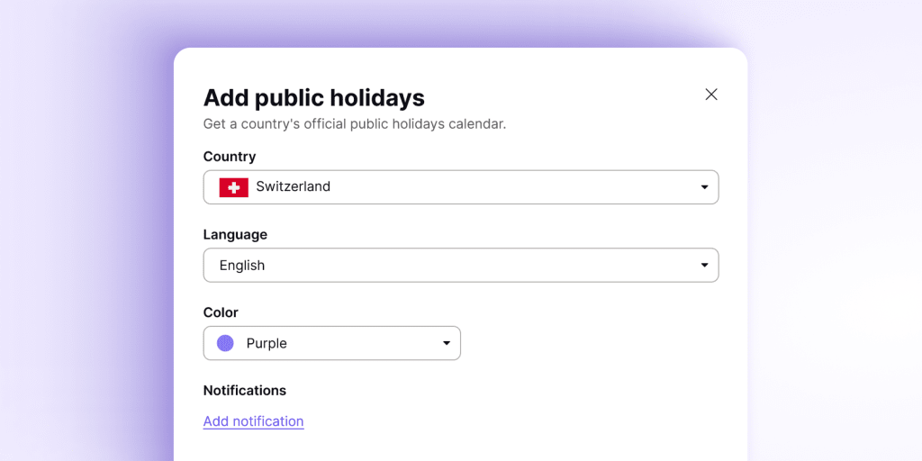Click the "Add public holidays" title
922x461 pixels.
click(313, 97)
